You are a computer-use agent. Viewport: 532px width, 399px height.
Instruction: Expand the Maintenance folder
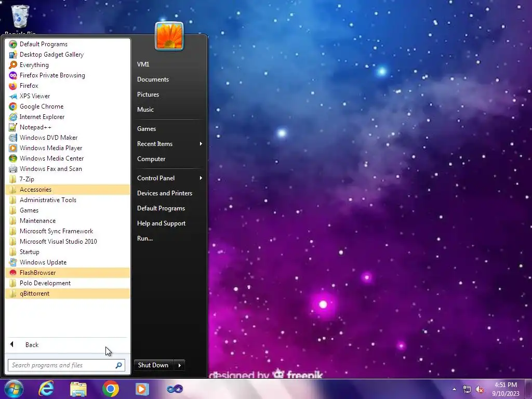68,220
